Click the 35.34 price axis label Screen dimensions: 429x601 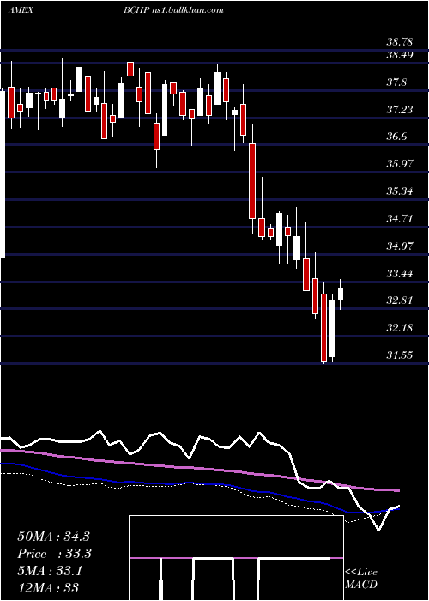point(400,191)
